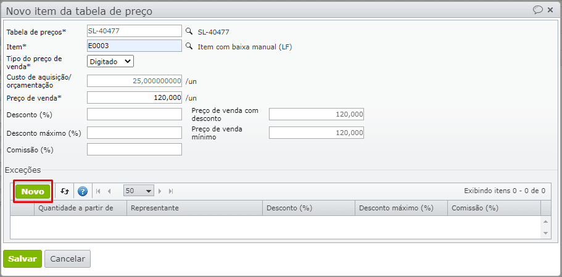Open Tipo do preço de venda dropdown
The width and height of the screenshot is (562, 277).
click(x=110, y=61)
